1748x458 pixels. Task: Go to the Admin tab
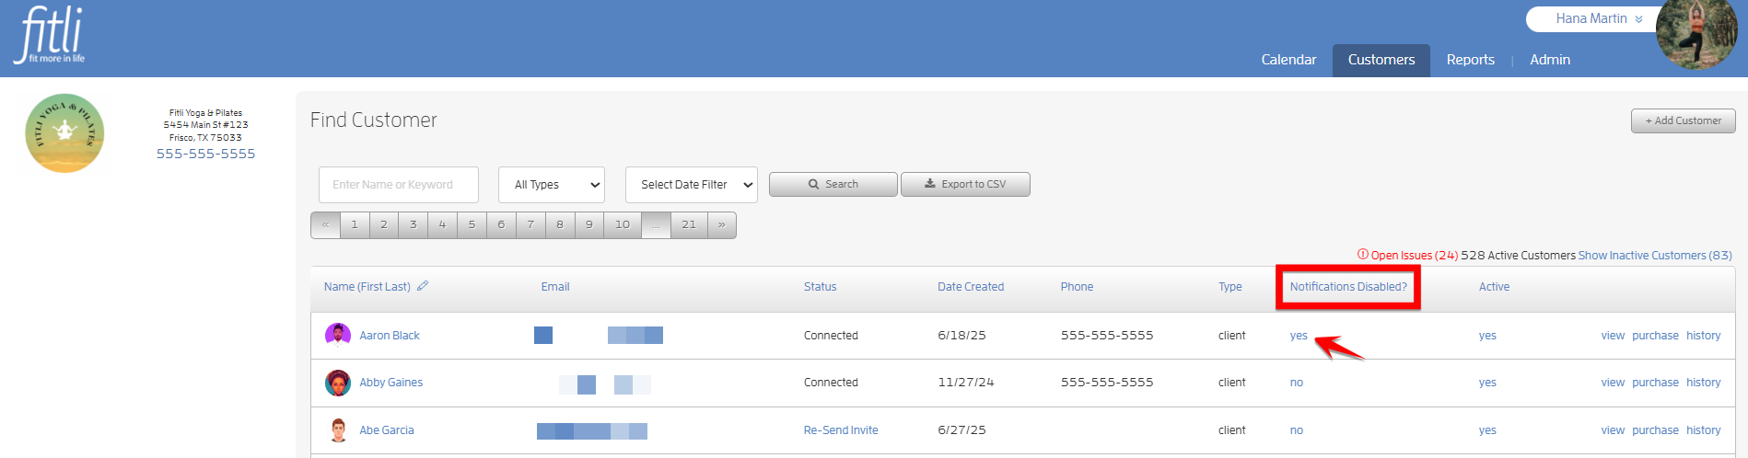[x=1550, y=60]
